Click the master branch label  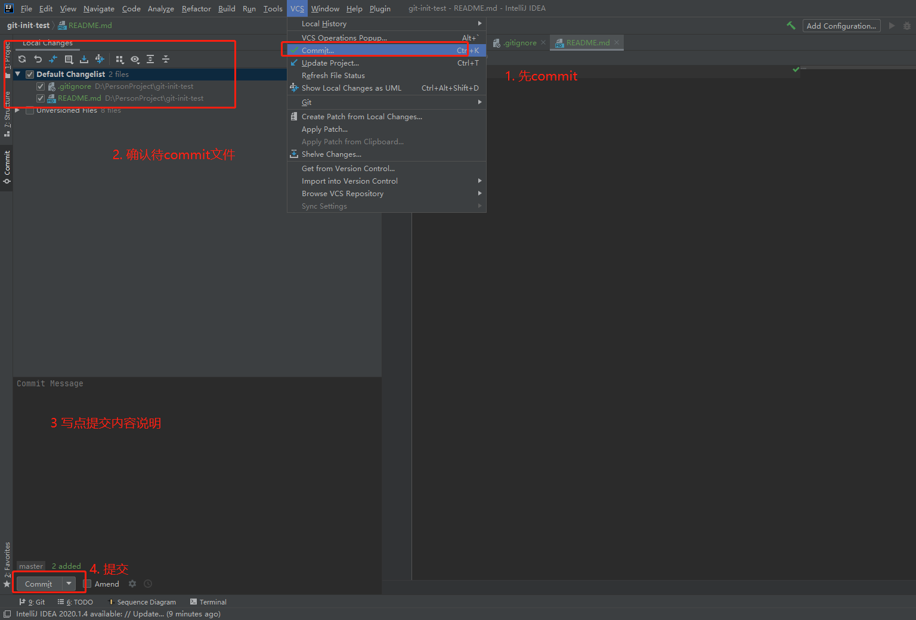pyautogui.click(x=31, y=566)
